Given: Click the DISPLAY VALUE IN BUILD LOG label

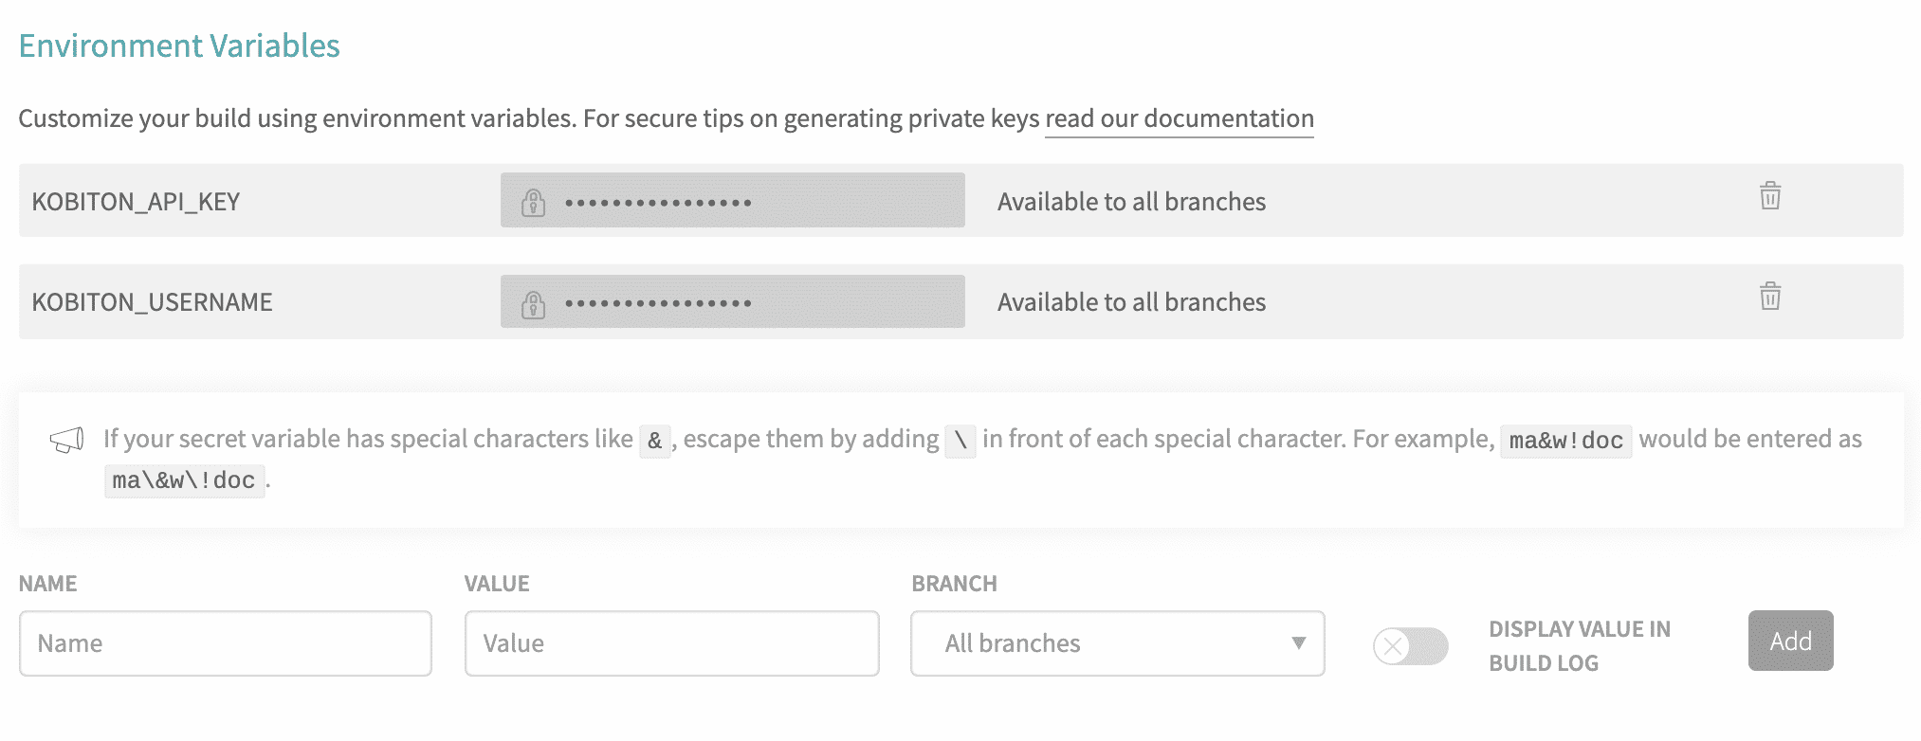Looking at the screenshot, I should click(x=1579, y=646).
